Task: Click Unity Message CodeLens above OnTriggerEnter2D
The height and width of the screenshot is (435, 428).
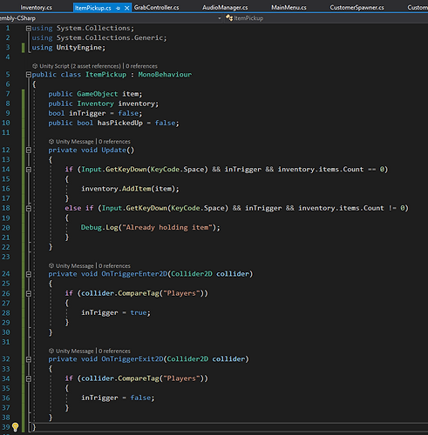Action: click(x=75, y=266)
